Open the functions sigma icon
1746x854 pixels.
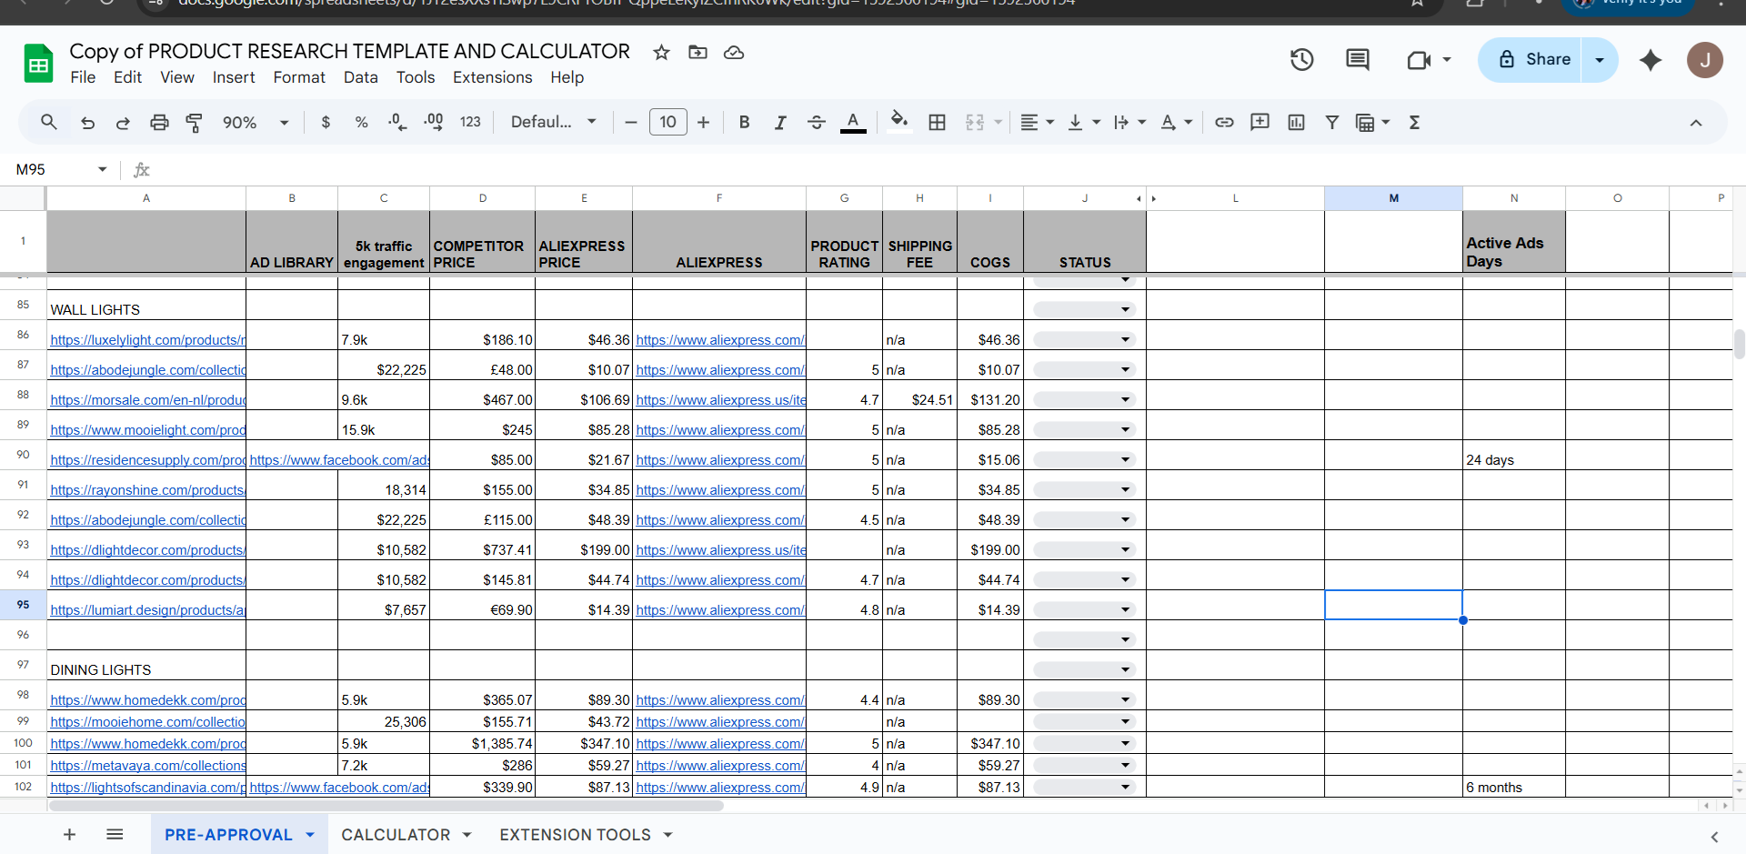[1414, 123]
